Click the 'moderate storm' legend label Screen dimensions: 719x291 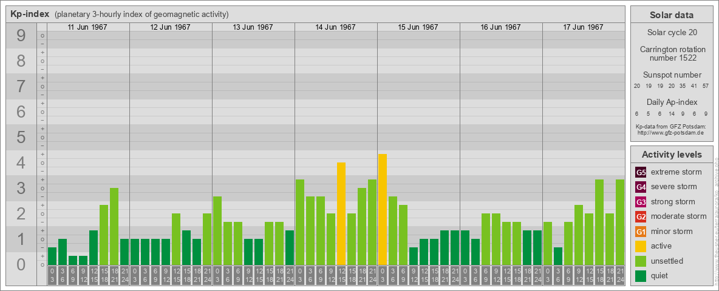click(x=679, y=216)
